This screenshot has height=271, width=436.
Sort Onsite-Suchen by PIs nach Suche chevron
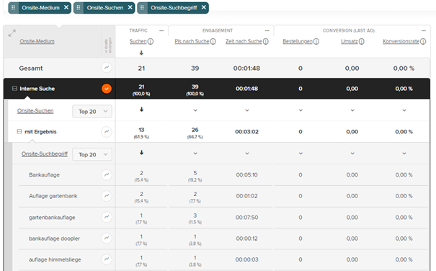pyautogui.click(x=195, y=110)
